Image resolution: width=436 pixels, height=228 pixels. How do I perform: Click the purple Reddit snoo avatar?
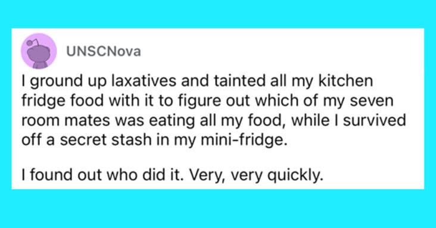pyautogui.click(x=39, y=51)
